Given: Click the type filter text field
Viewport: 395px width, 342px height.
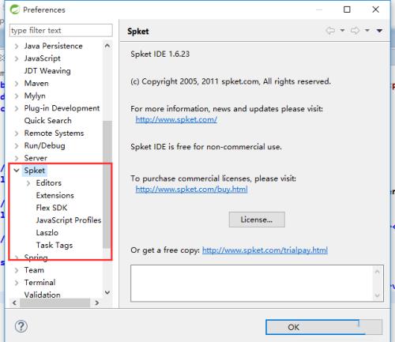Looking at the screenshot, I should 61,31.
